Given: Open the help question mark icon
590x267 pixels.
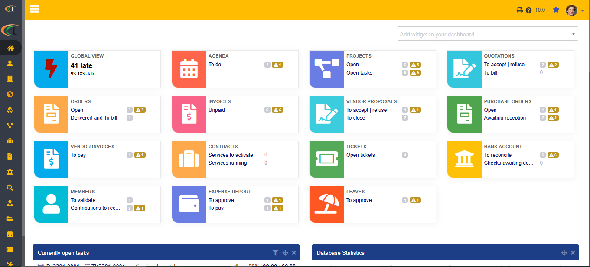Looking at the screenshot, I should 528,10.
